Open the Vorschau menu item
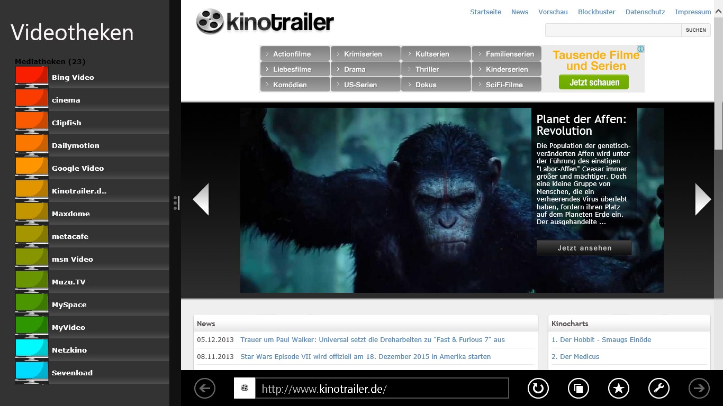 [x=553, y=12]
